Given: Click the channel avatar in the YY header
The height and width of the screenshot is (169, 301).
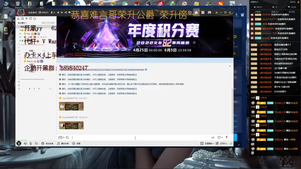Looking at the screenshot, I should [21, 12].
